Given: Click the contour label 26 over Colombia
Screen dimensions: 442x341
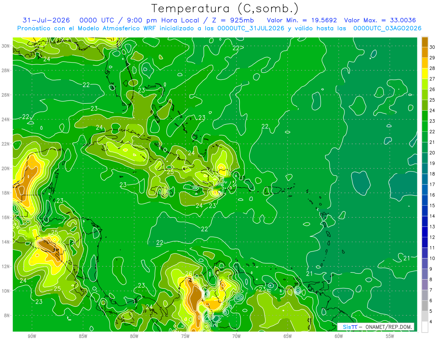Looking at the screenshot, I should (x=189, y=274).
